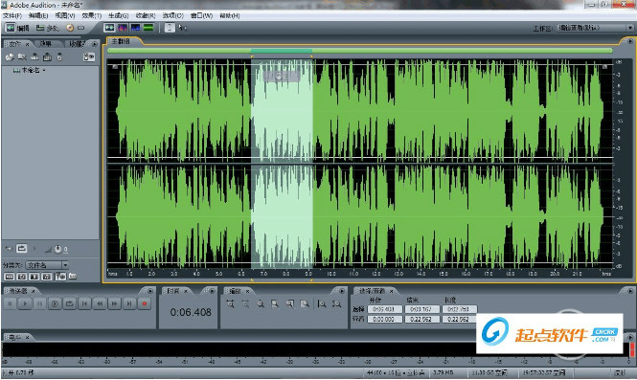Toggle show audio files filter button
637x380 pixels.
pos(10,277)
